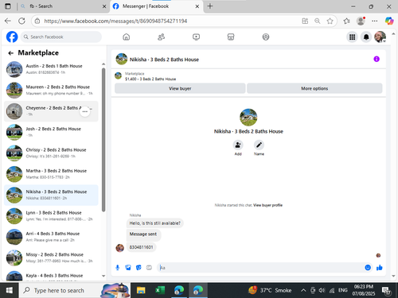Screen dimensions: 398x298
Task: Click the Search Facebook field
Action: 61,37
